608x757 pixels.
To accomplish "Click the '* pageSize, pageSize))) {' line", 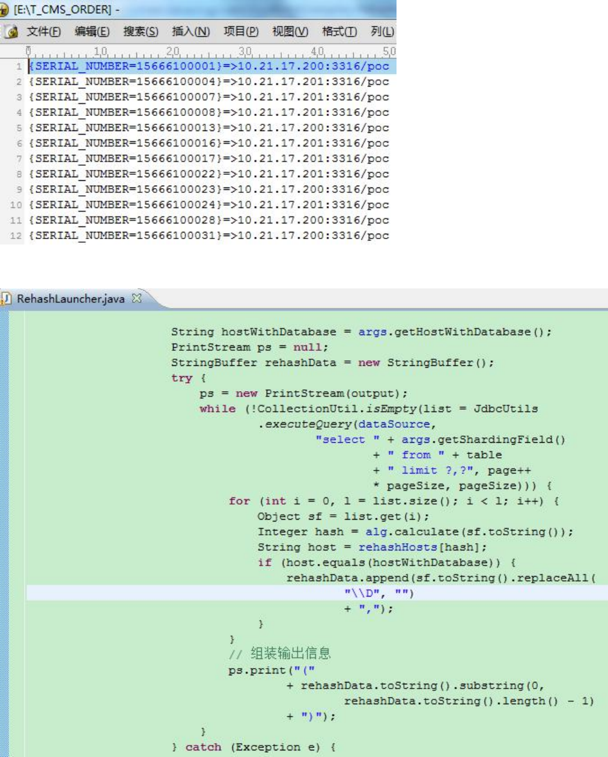I will click(462, 485).
